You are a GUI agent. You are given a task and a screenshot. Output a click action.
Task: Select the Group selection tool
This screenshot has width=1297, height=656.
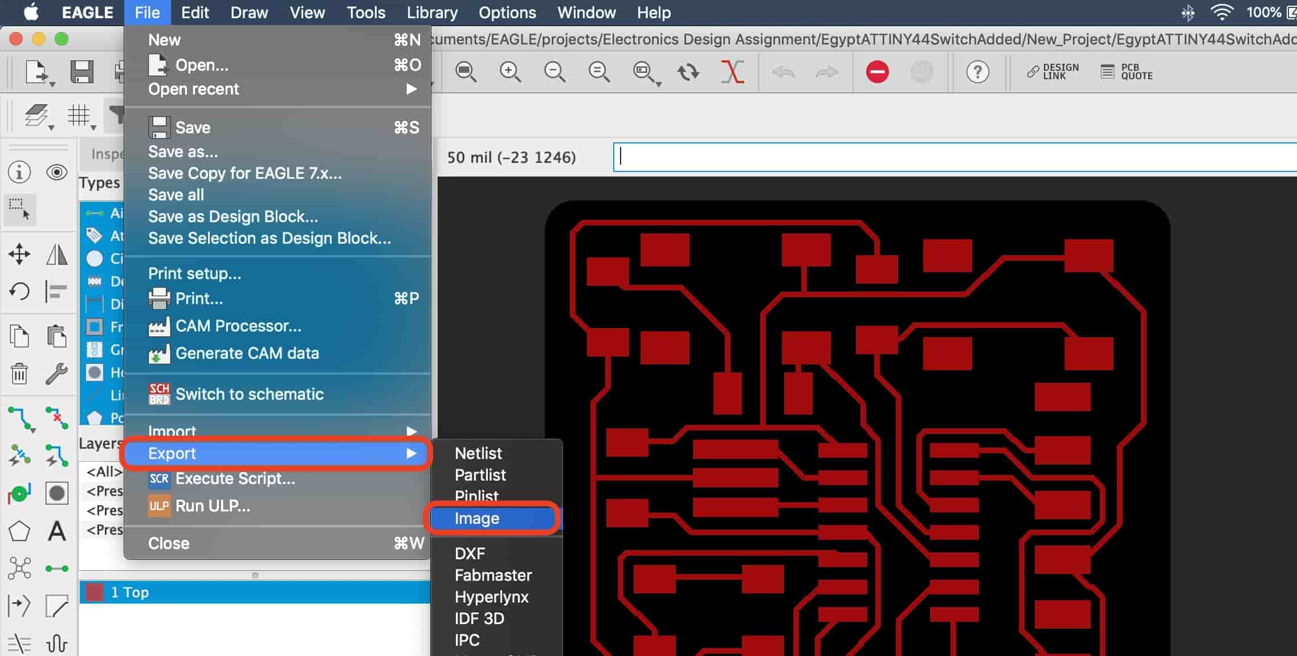19,209
